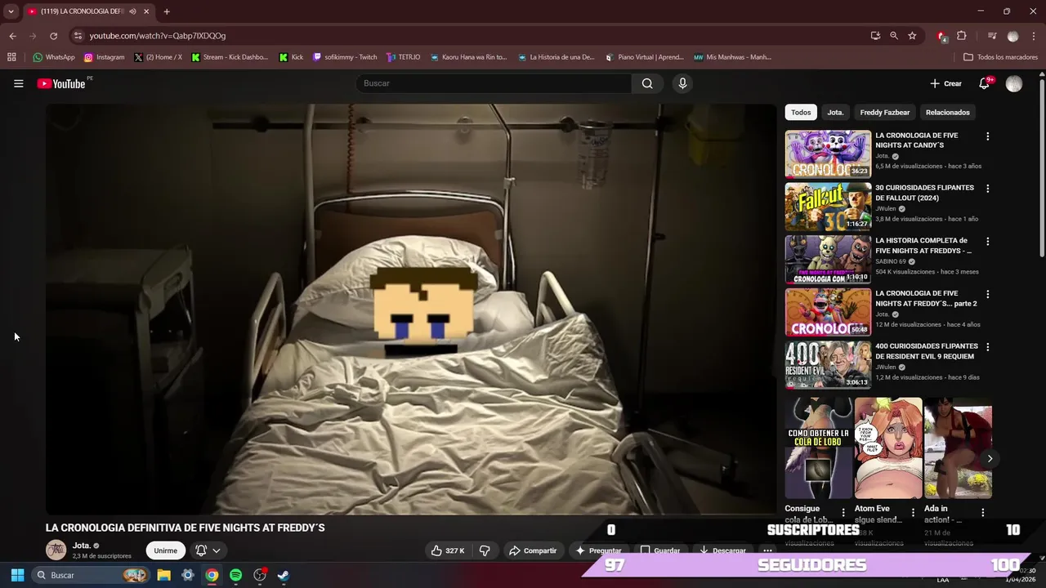Screen dimensions: 1046x588
Task: Open the 'Como obtener la cola de lobo' Short
Action: 818,448
